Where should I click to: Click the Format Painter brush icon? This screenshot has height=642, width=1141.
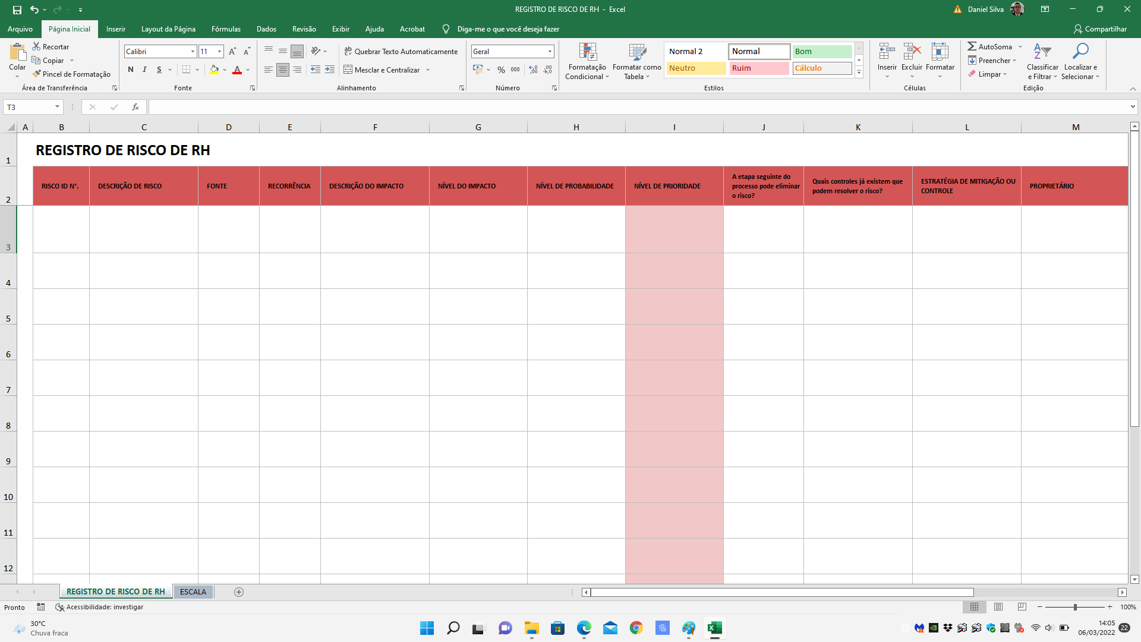37,74
